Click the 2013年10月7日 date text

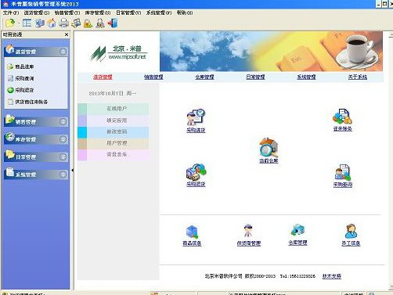pos(113,93)
